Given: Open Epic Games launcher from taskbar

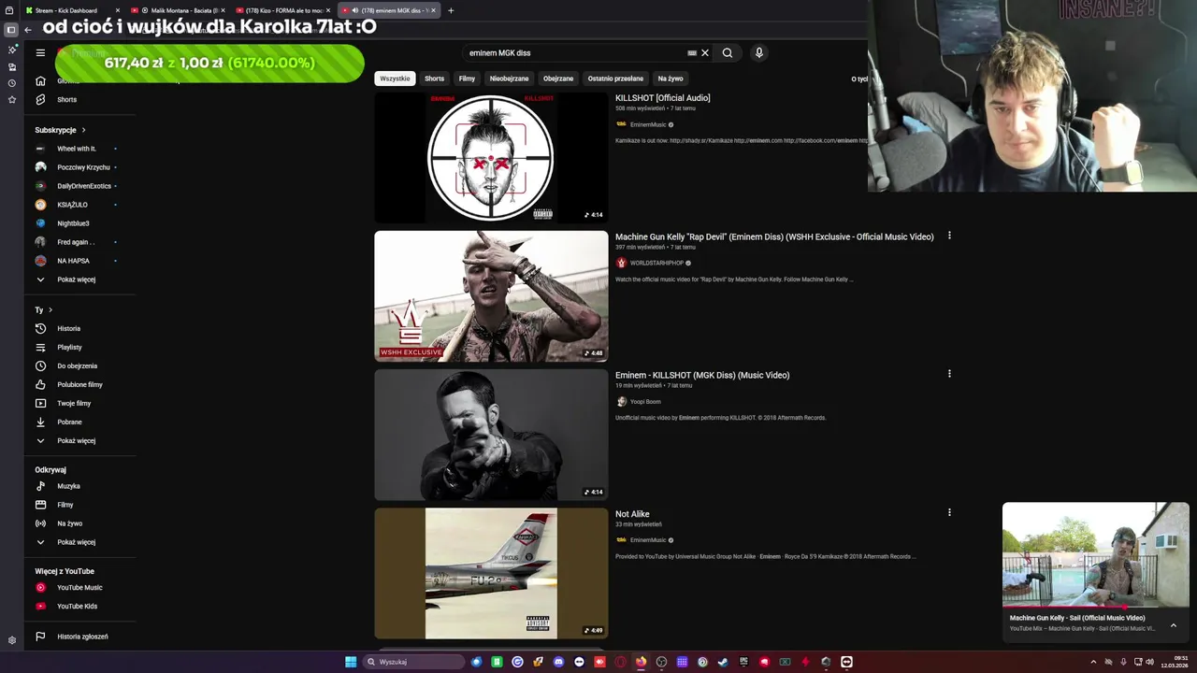Looking at the screenshot, I should (x=743, y=662).
